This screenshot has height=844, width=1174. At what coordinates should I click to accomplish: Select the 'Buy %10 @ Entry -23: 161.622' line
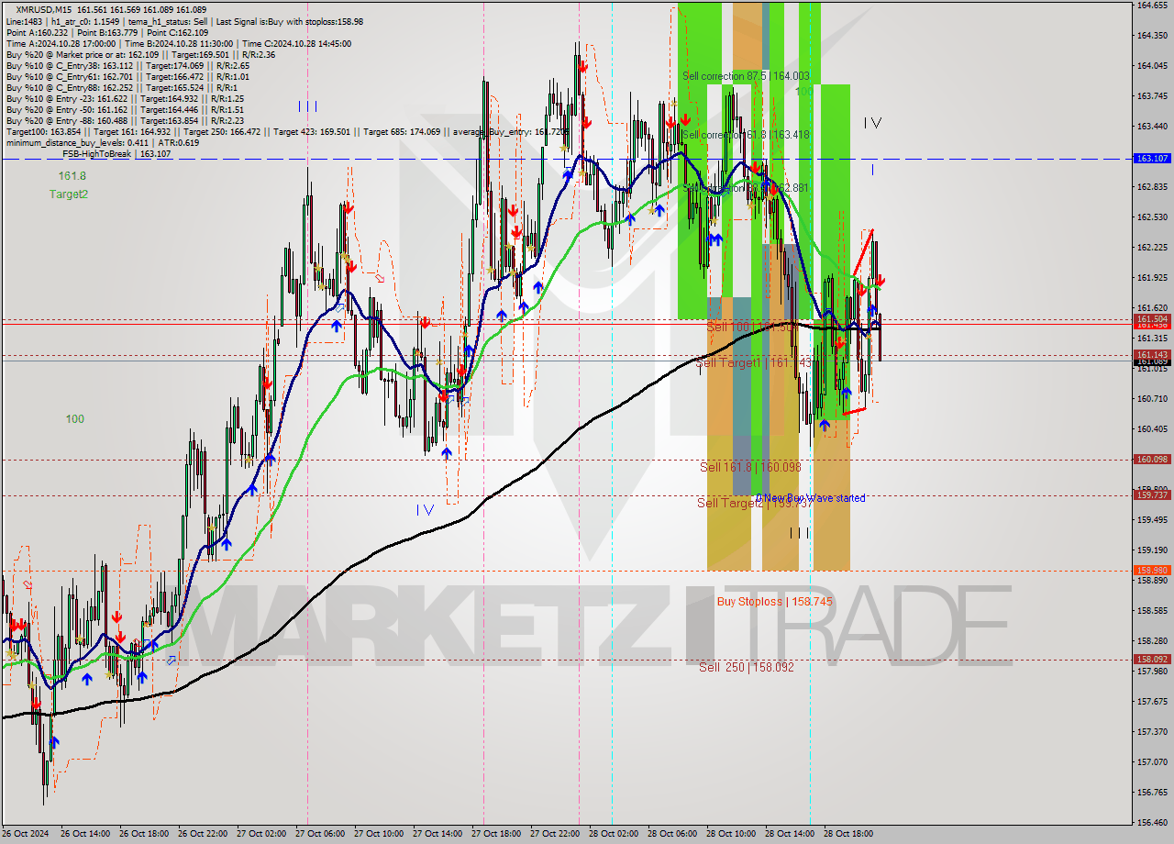(x=125, y=98)
